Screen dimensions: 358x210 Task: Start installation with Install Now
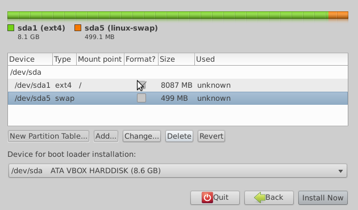323,198
